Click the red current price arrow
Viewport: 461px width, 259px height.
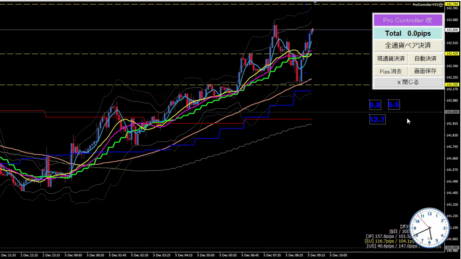[312, 30]
